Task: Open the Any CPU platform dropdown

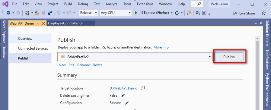Action: pos(116,13)
